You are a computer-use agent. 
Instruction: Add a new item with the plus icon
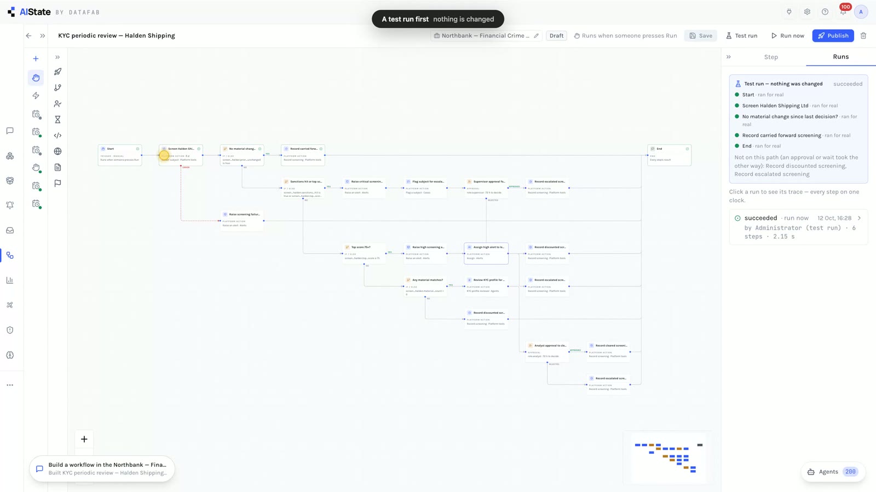(36, 58)
